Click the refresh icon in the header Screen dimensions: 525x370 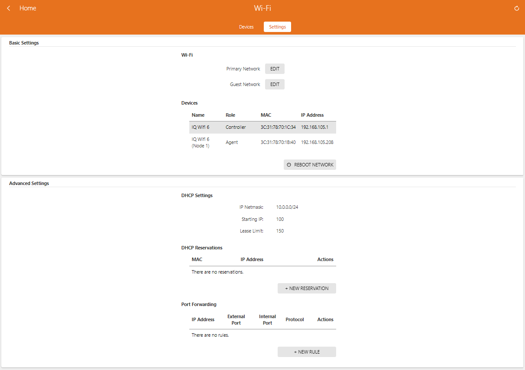click(516, 8)
